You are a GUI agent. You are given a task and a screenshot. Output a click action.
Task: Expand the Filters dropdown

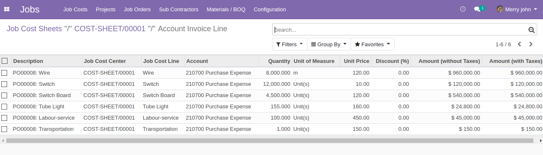click(289, 44)
